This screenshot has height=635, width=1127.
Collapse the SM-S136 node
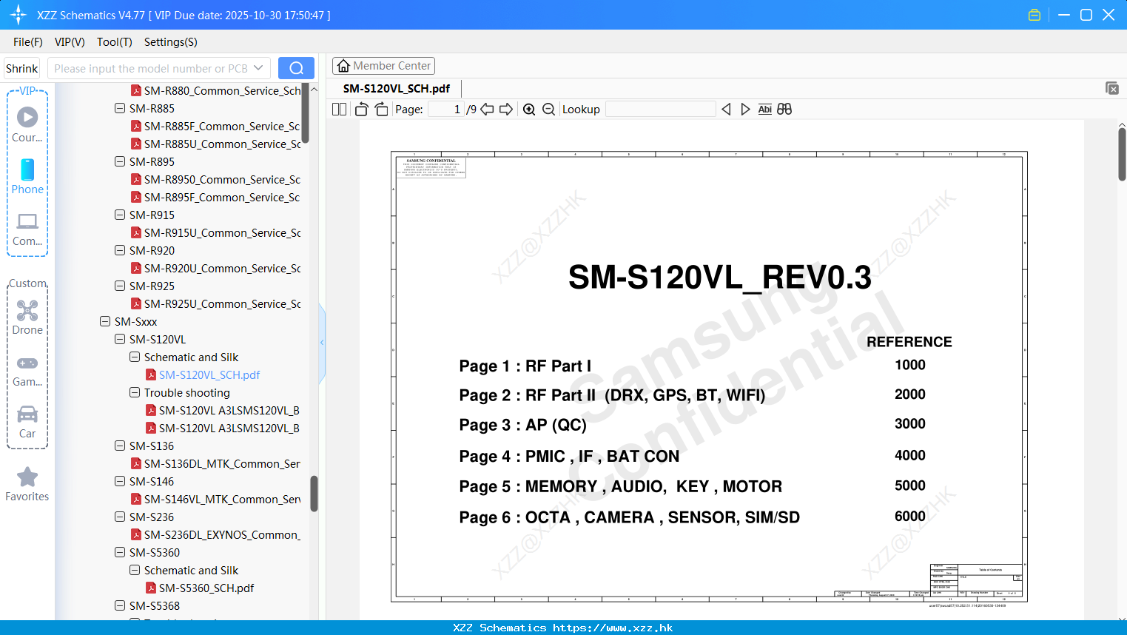coord(120,446)
